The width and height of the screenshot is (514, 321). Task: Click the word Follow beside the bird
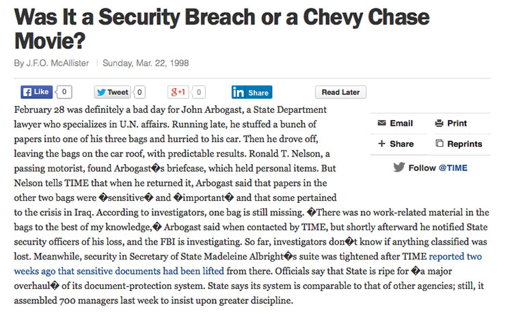[422, 168]
